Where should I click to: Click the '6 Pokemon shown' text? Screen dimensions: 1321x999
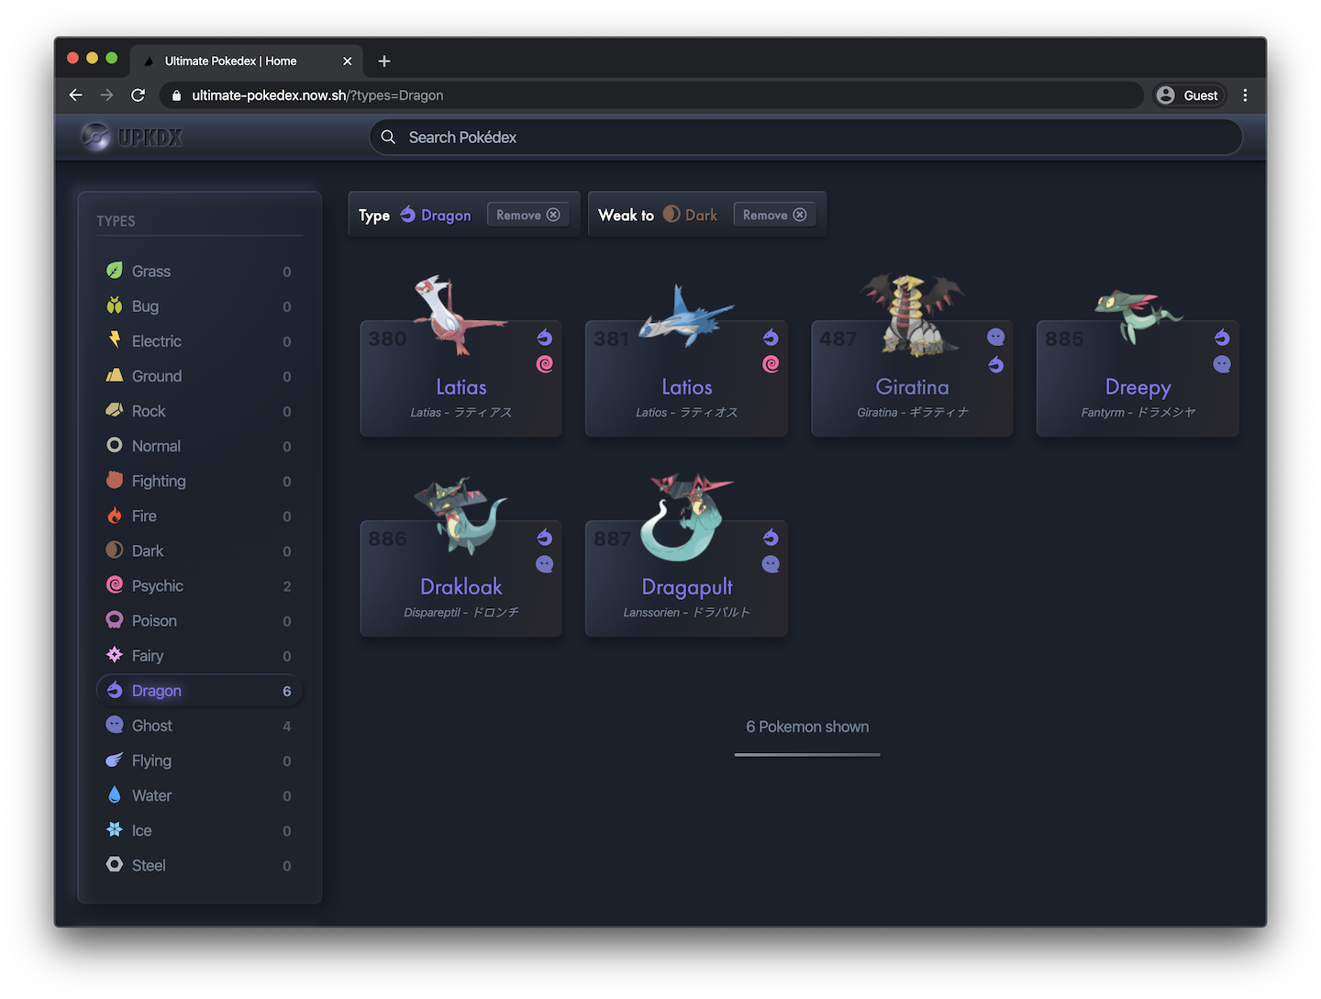pyautogui.click(x=807, y=727)
